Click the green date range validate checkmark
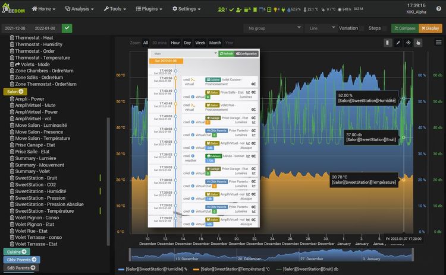 [x=67, y=28]
